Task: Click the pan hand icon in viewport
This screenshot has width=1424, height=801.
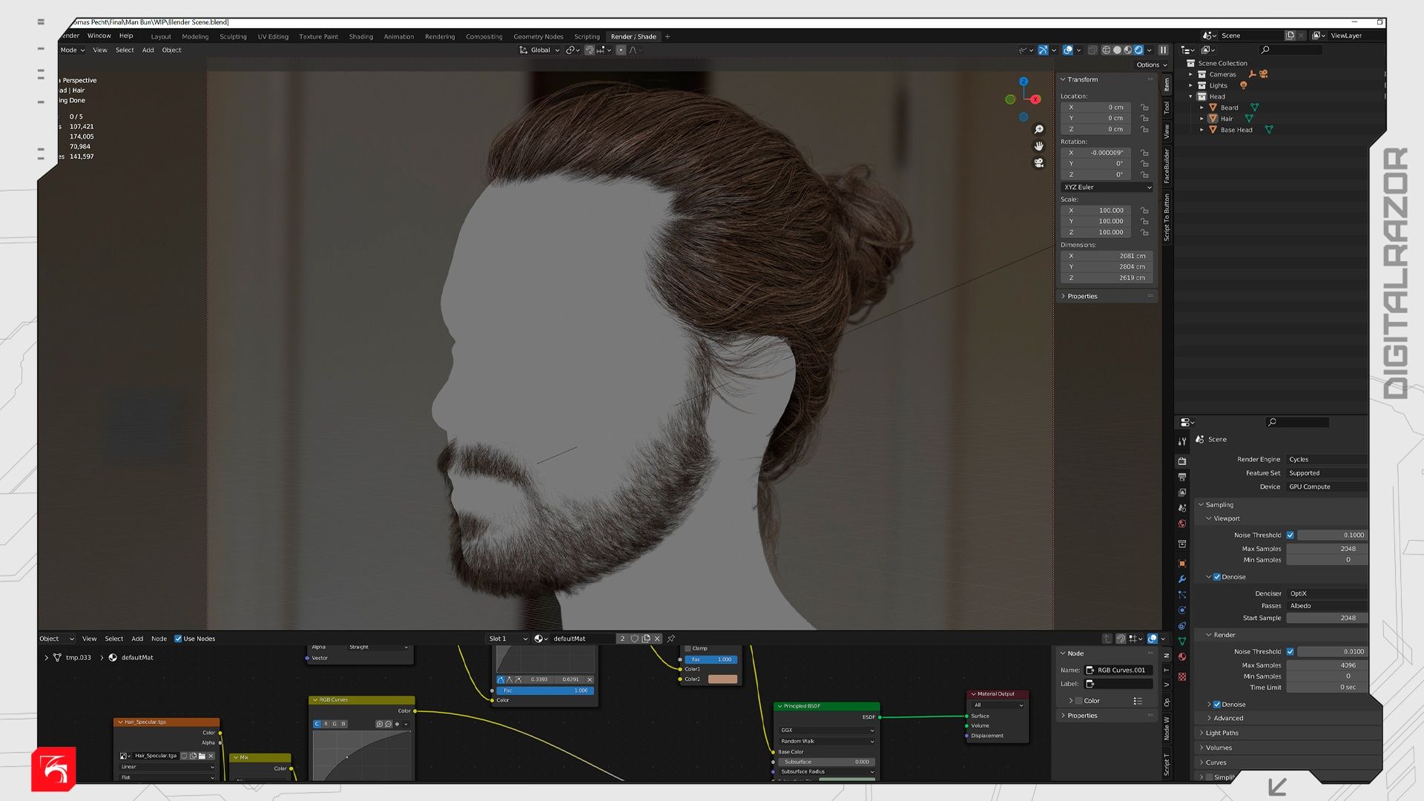Action: point(1038,146)
